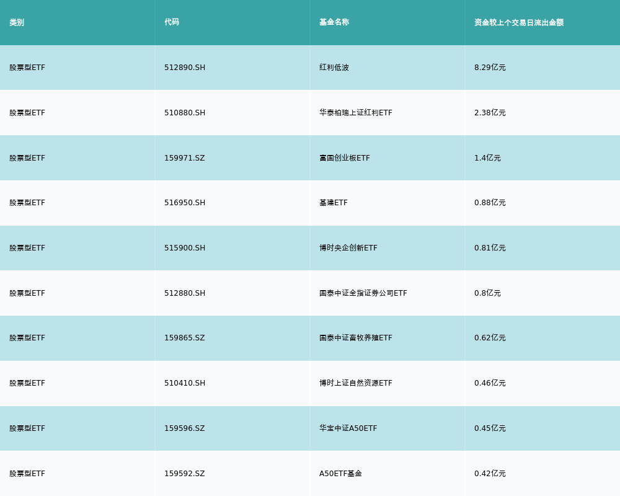The height and width of the screenshot is (496, 620).
Task: Click the 0.45亿元 outflow value
Action: (490, 428)
